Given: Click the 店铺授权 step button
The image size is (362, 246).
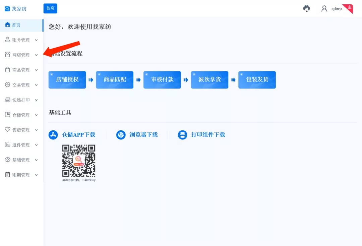Looking at the screenshot, I should [67, 80].
